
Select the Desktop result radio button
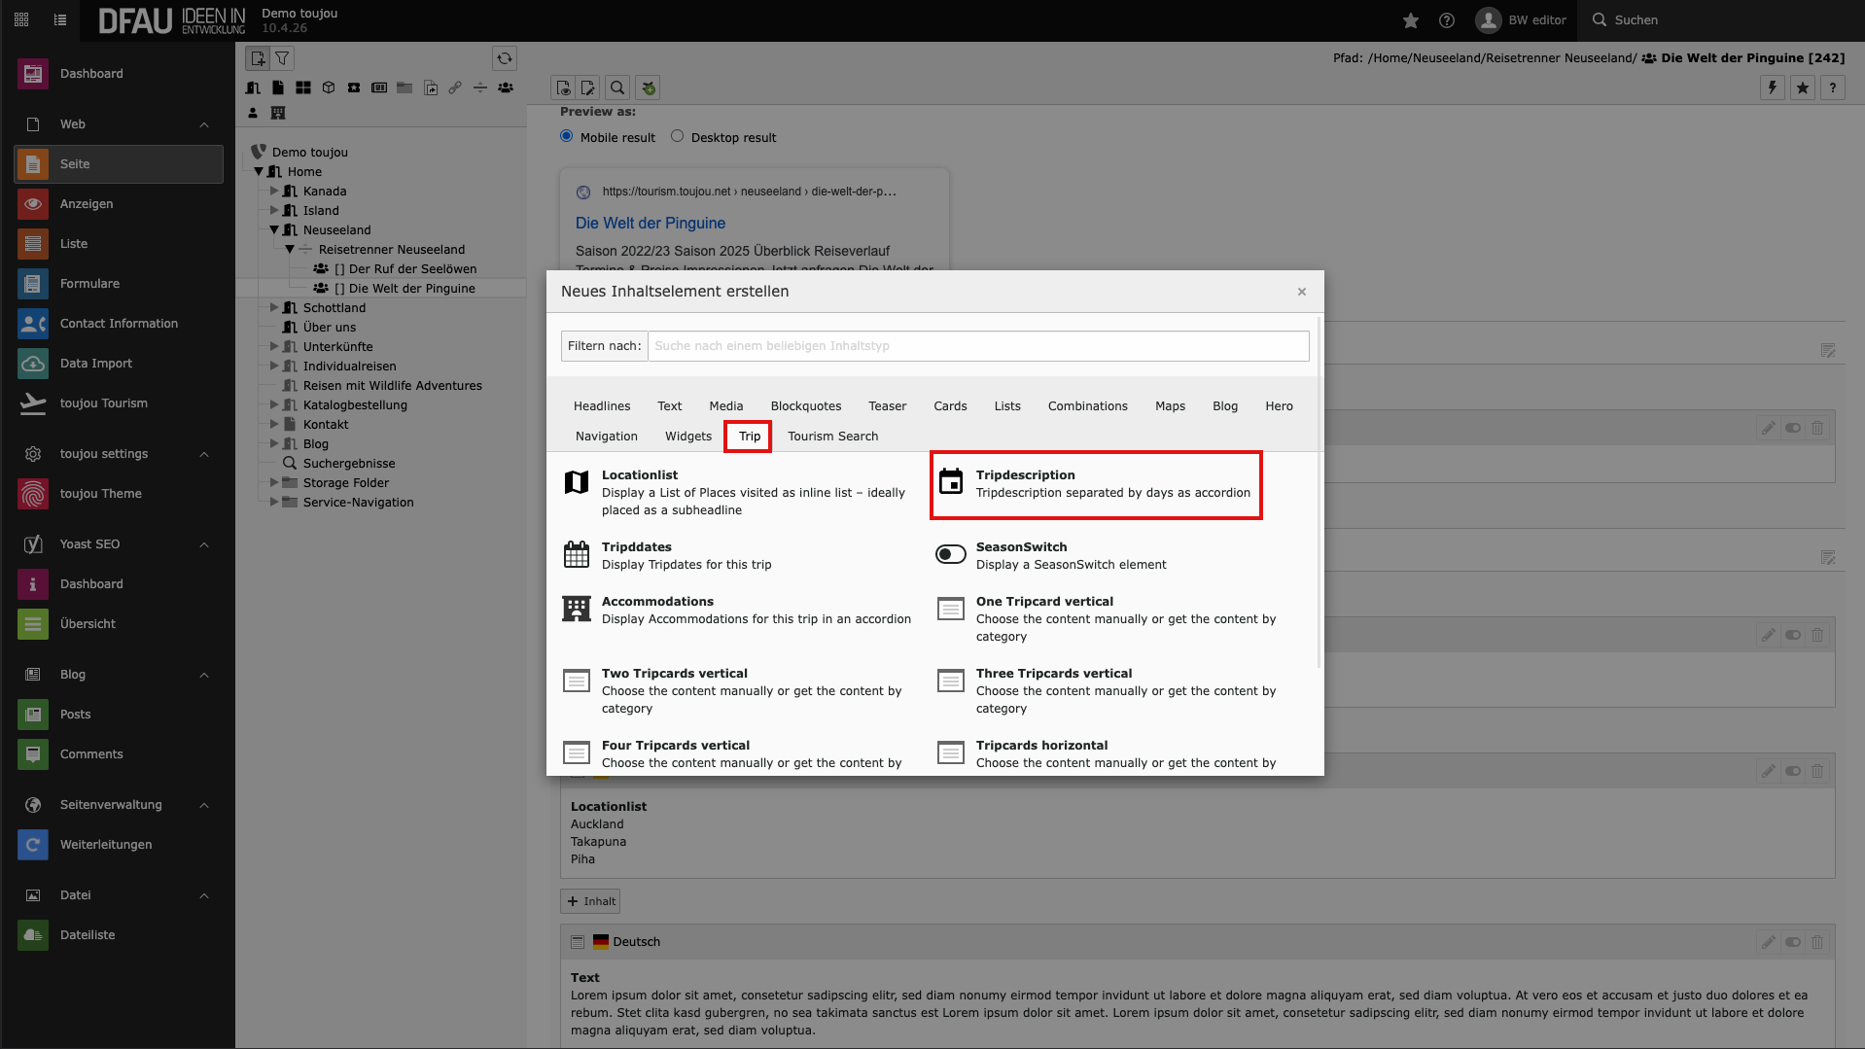[x=678, y=137]
